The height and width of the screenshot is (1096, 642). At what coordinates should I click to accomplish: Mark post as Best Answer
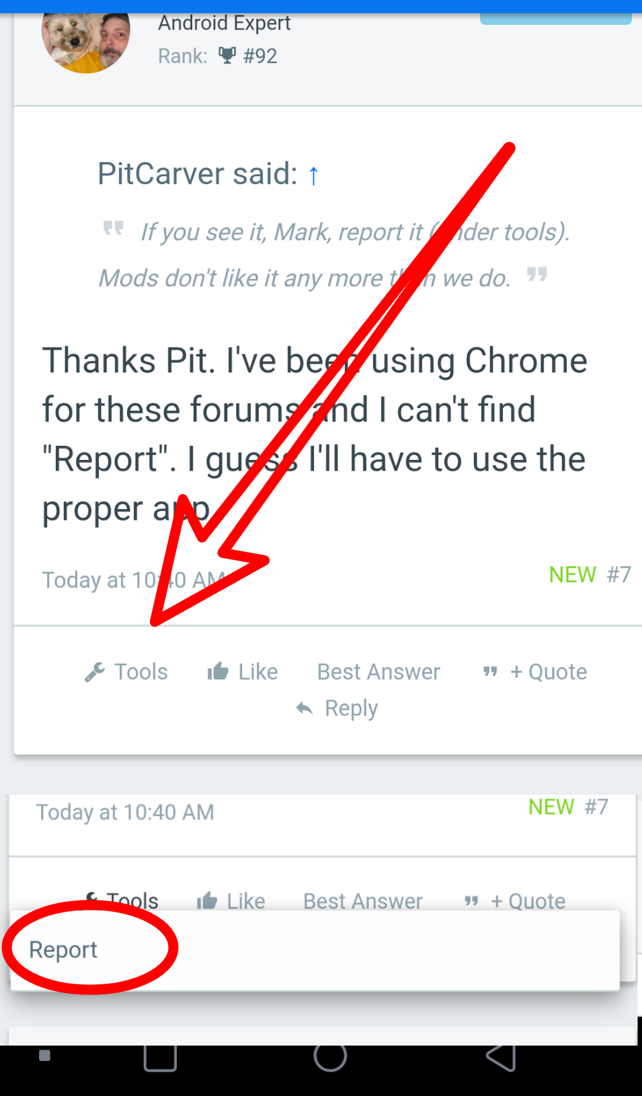tap(378, 672)
